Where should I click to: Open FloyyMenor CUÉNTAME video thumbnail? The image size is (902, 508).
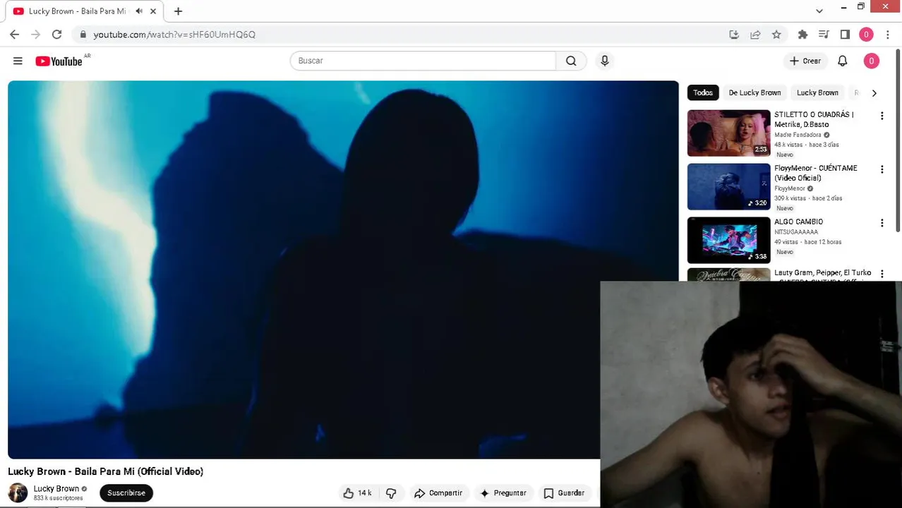729,186
